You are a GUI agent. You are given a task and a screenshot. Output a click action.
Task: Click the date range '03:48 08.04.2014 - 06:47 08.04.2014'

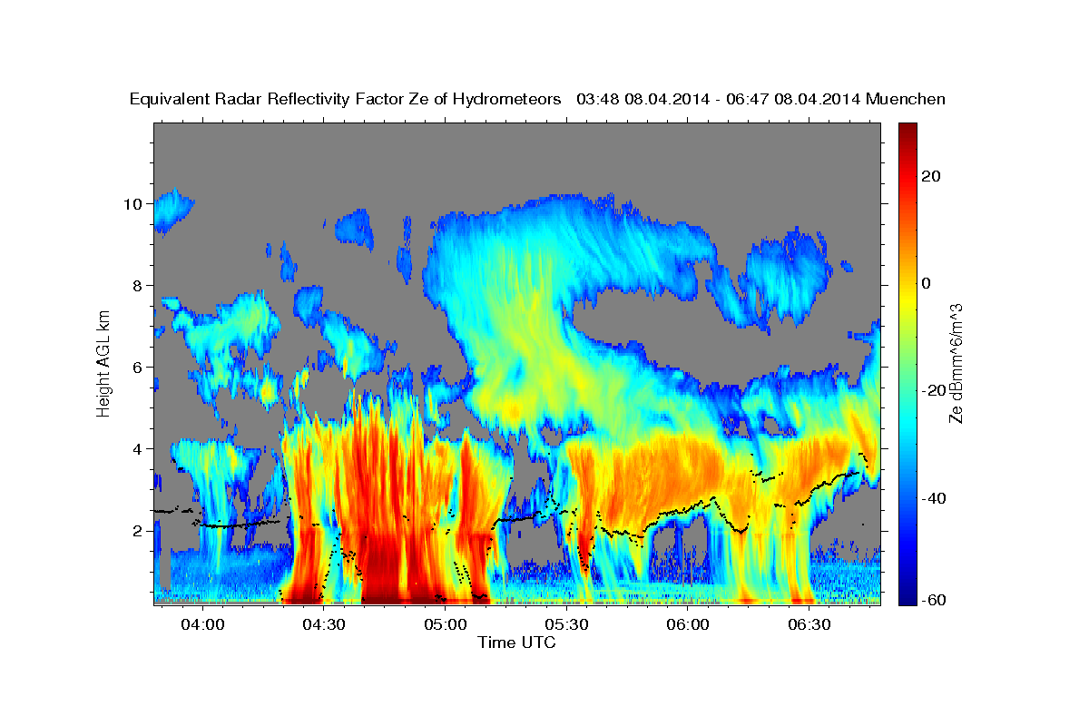pyautogui.click(x=719, y=100)
